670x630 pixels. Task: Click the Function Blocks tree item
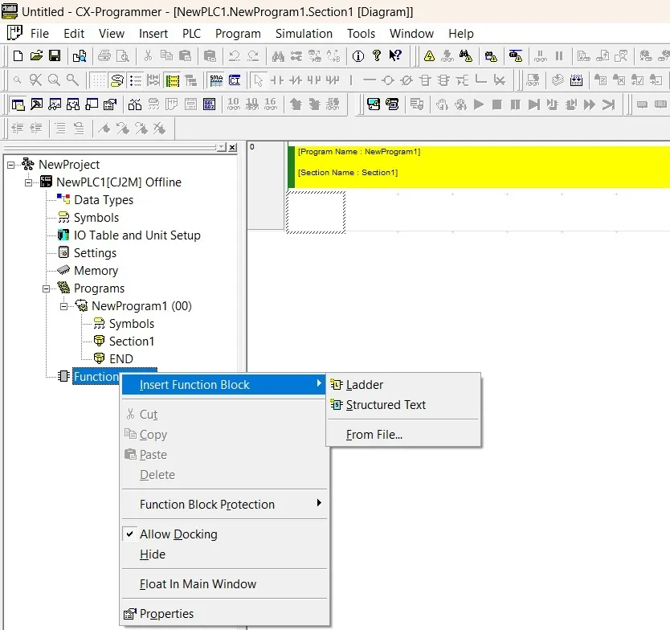(96, 377)
